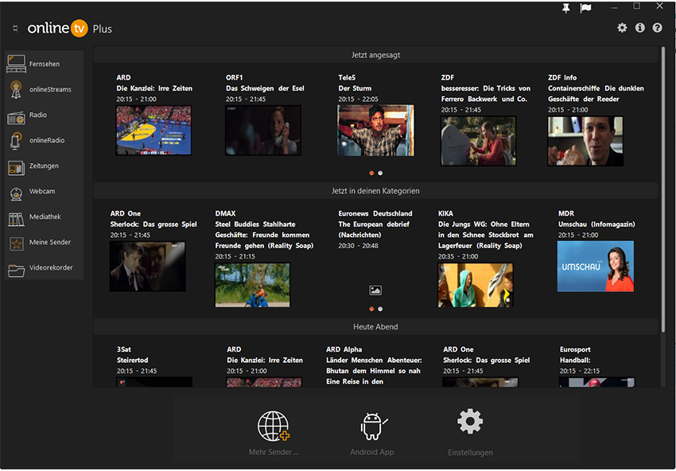Open DMAX Steel Buddies thumbnail

coord(253,285)
